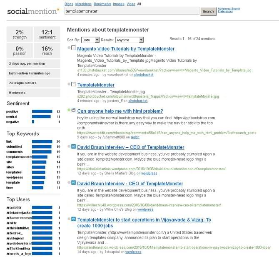The height and width of the screenshot is (257, 279).
Task: Click the Reddit icon beside the html problem result
Action: pos(74,111)
